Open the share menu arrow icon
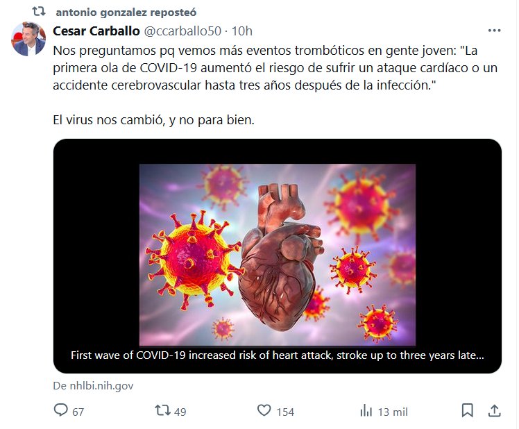This screenshot has width=519, height=429. 494,411
